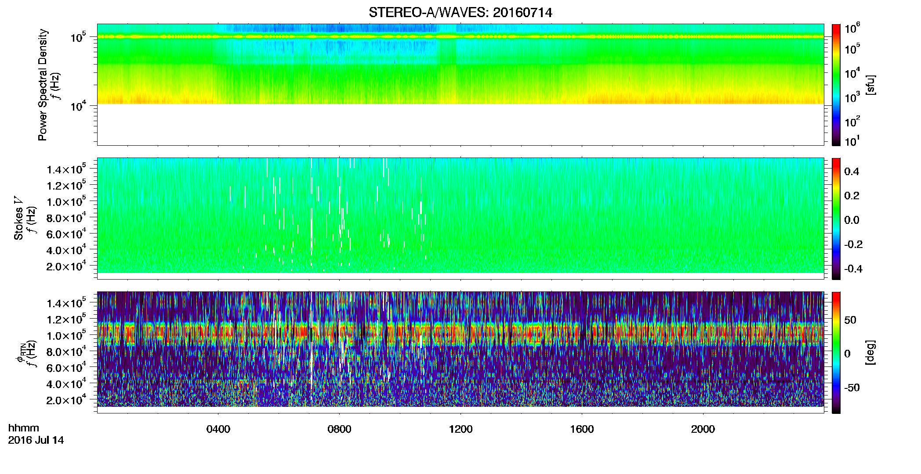Viewport: 921px width, 474px height.
Task: Click the [sfu] unit label
Action: (871, 85)
